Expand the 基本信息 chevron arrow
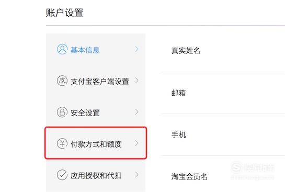 point(136,49)
